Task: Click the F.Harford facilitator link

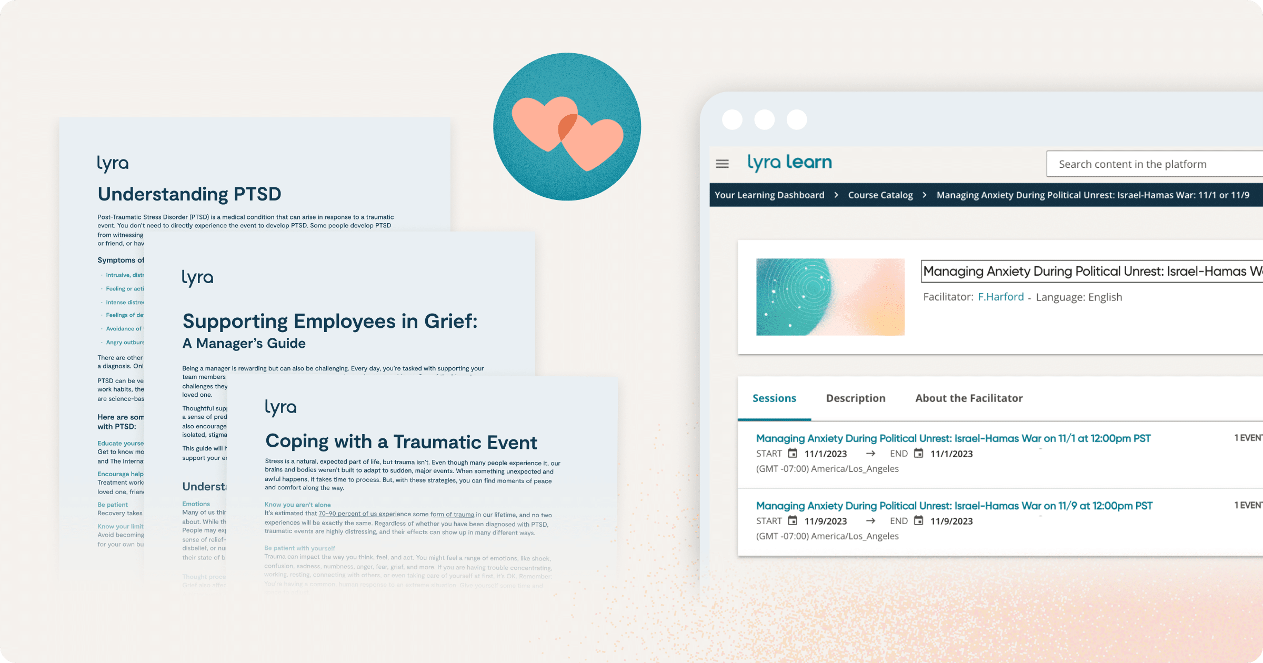Action: pyautogui.click(x=1001, y=296)
